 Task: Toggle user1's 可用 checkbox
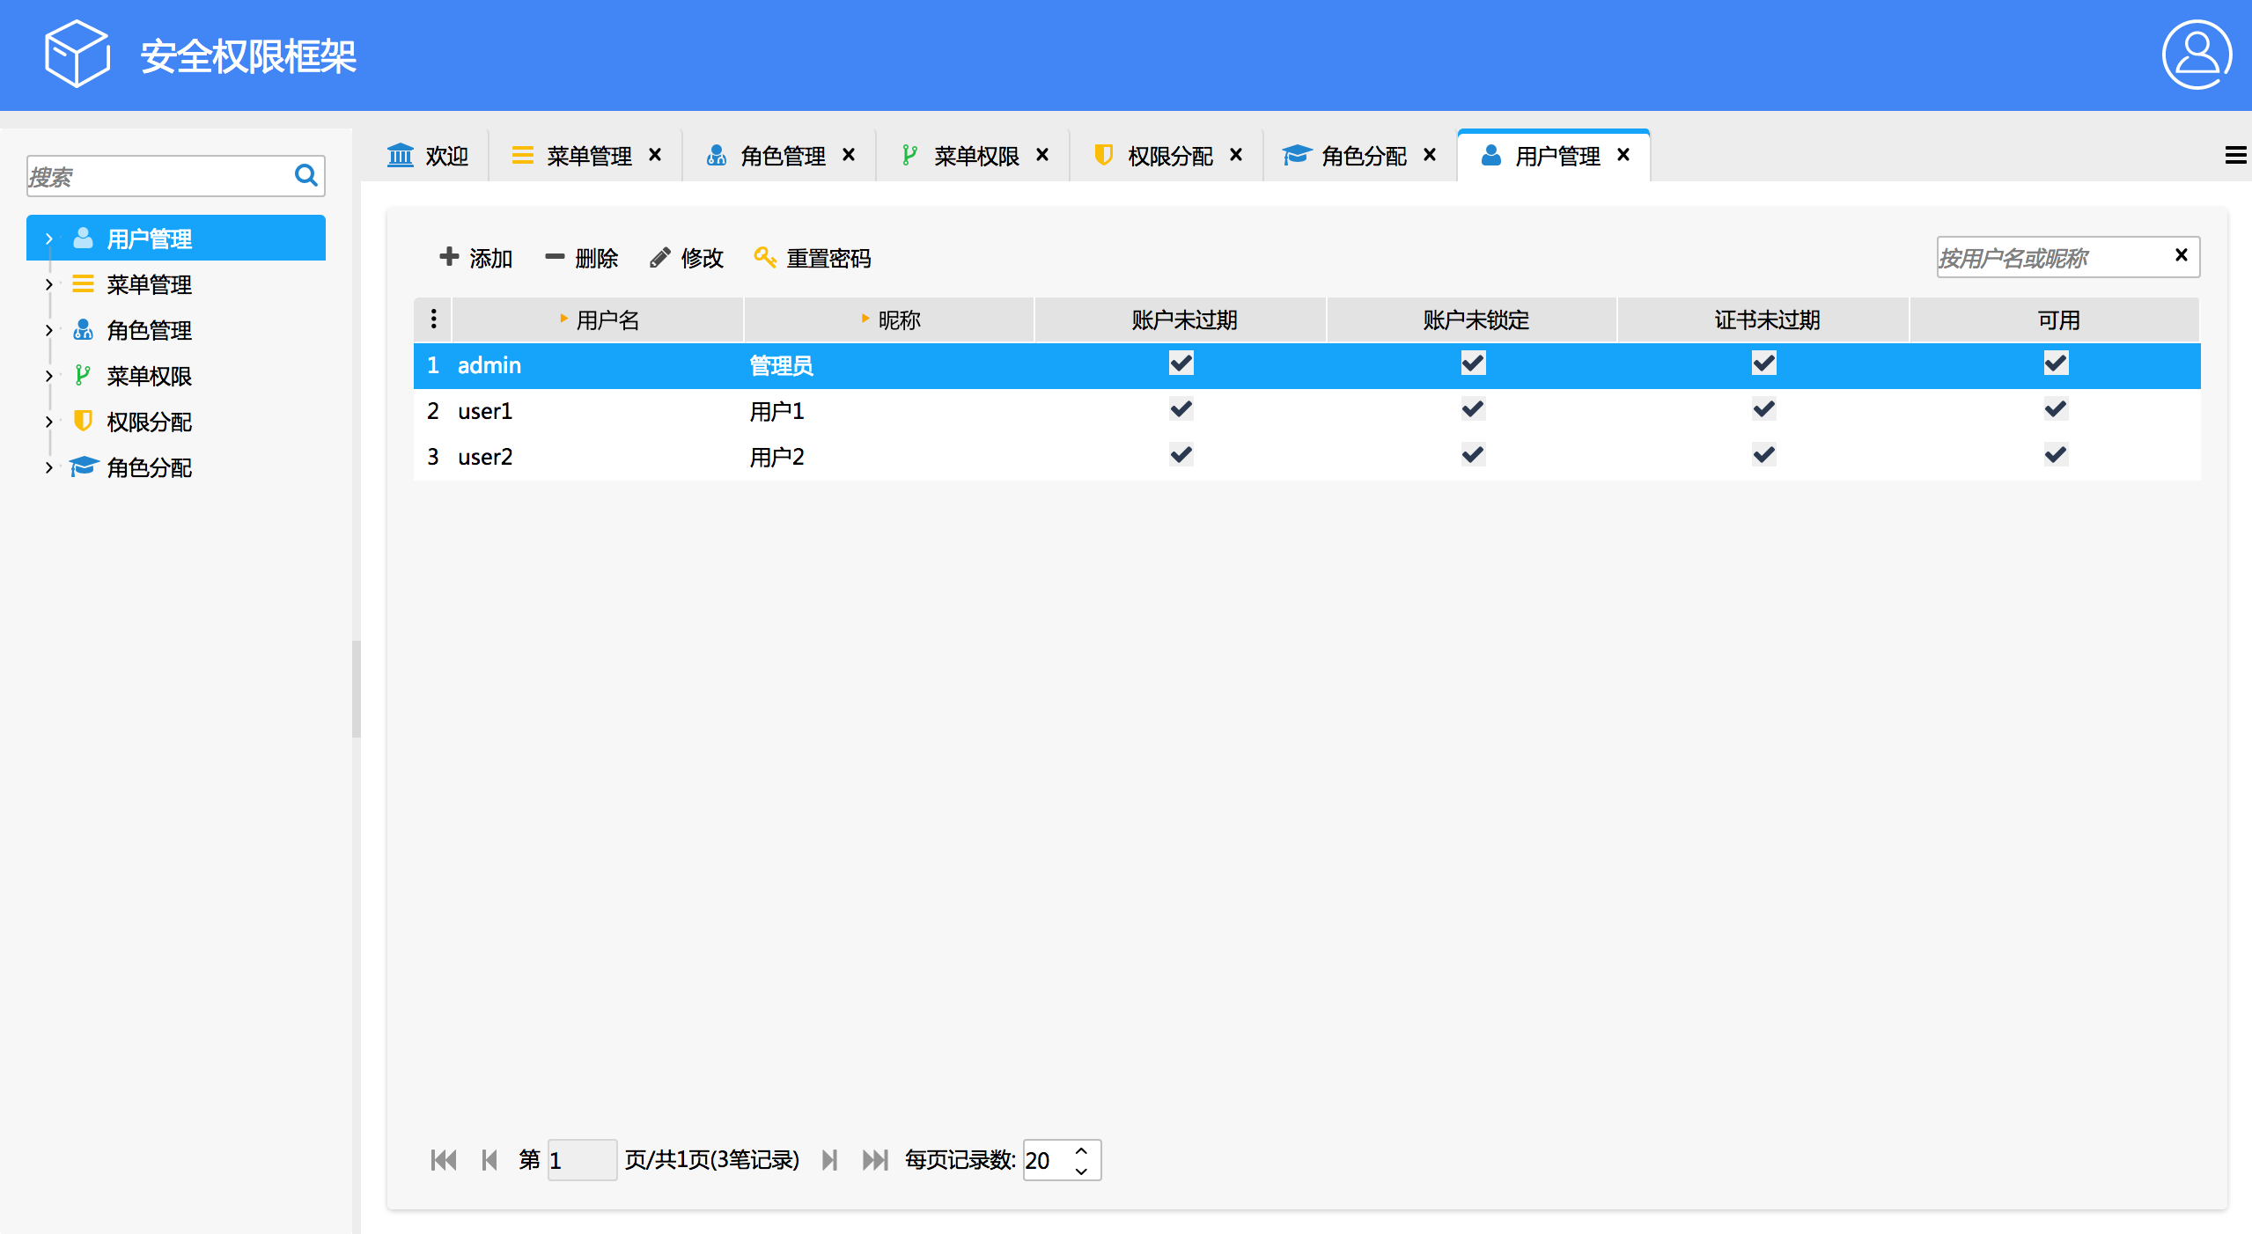2055,409
